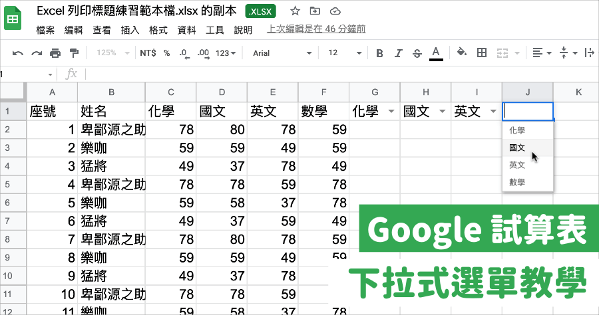Choose 數學 from the dropdown list
Image resolution: width=599 pixels, height=315 pixels.
point(528,182)
